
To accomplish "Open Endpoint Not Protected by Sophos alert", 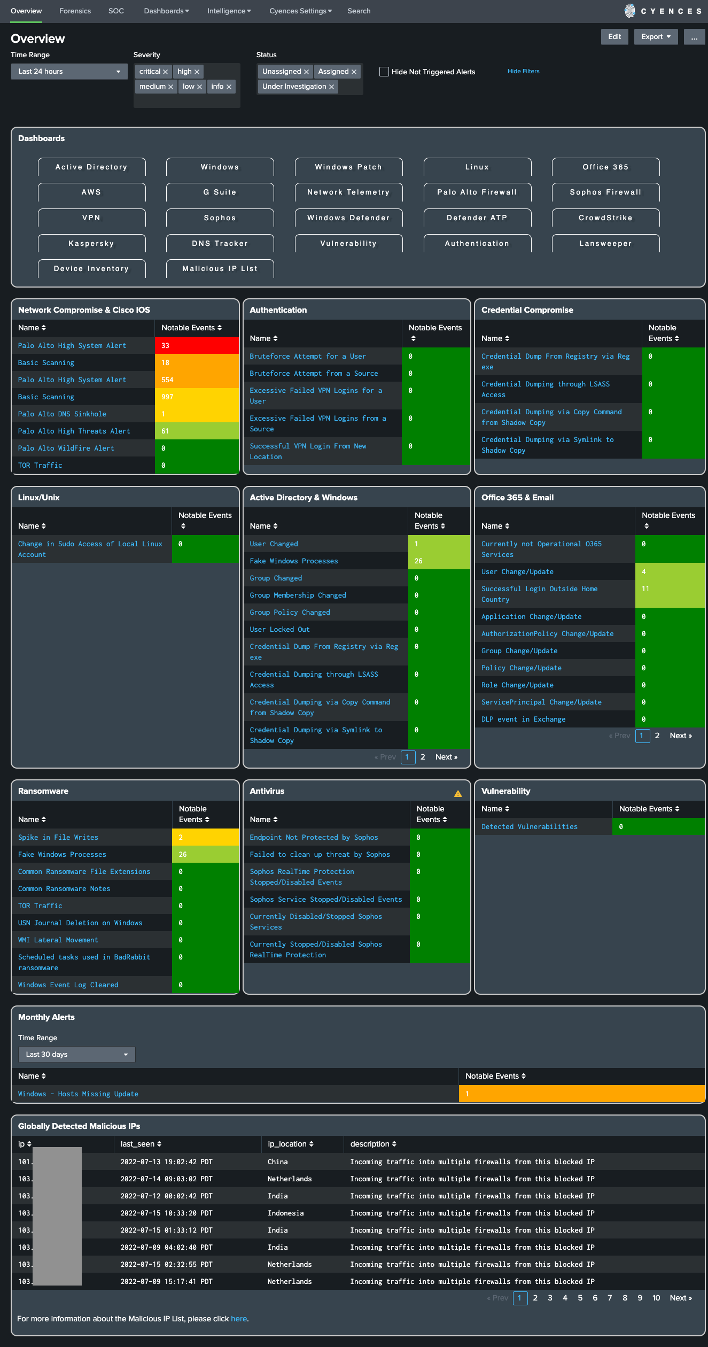I will click(314, 837).
